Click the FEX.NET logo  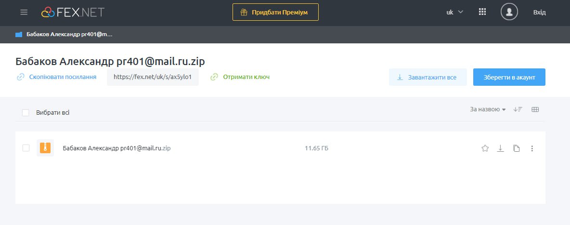pyautogui.click(x=73, y=13)
